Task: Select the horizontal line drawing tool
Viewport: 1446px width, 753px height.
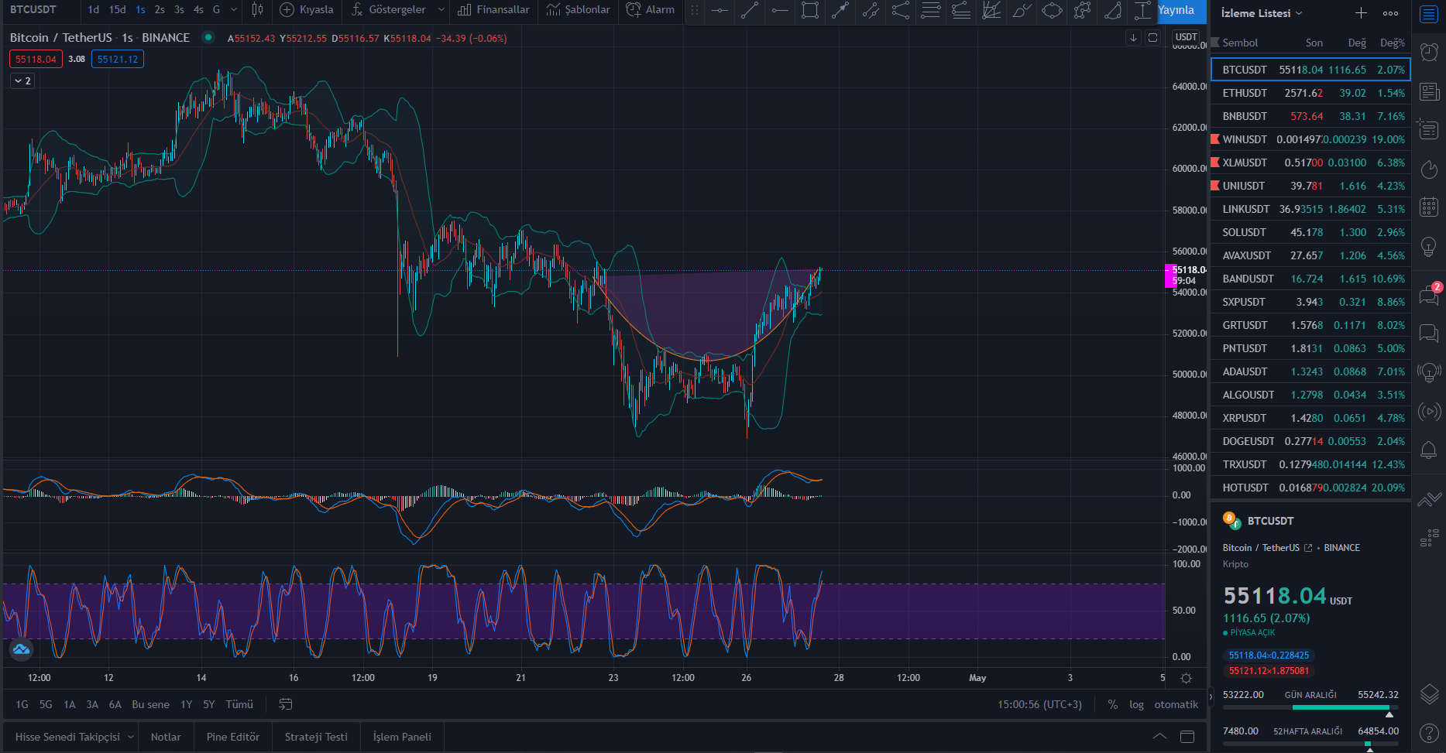Action: (x=720, y=11)
